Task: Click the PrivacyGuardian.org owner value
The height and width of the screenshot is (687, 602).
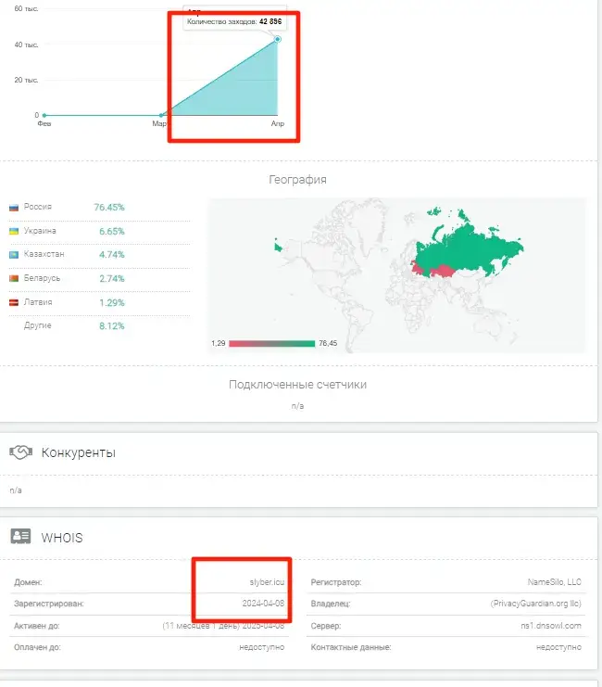Action: point(536,604)
